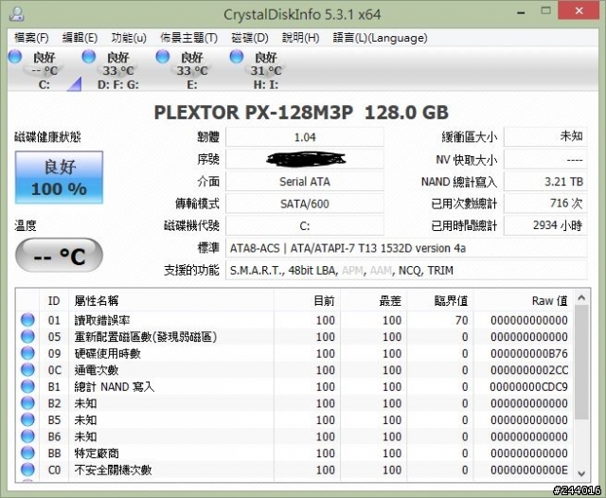This screenshot has height=498, width=606.
Task: Click the firmware value 1.04 field
Action: pos(305,137)
